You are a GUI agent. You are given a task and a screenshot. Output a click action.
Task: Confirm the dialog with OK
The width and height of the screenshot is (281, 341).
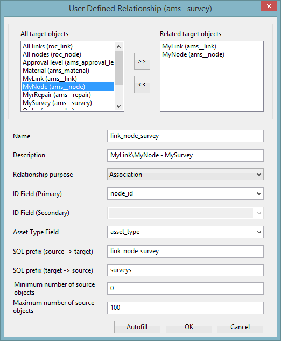click(x=189, y=327)
